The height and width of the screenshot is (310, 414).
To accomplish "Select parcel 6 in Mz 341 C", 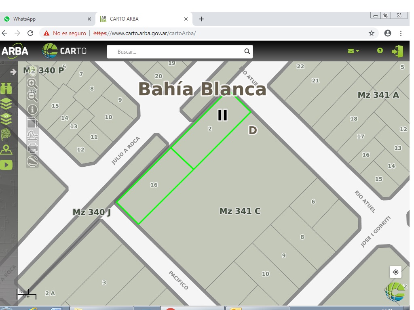I will click(313, 202).
